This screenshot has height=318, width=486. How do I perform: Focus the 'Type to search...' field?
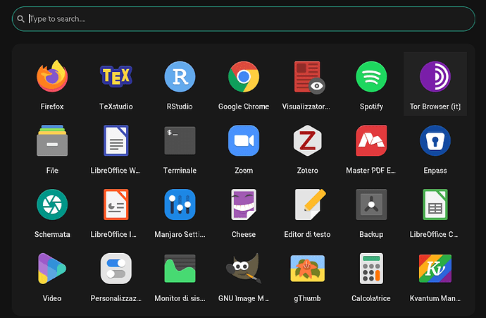click(243, 19)
